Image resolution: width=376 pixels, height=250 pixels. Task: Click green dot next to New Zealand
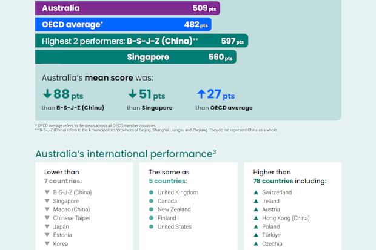(152, 209)
